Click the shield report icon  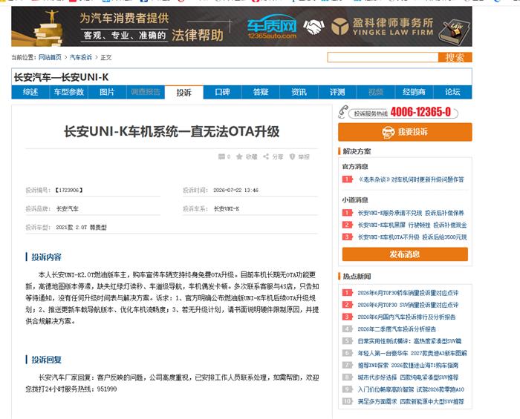click(292, 156)
